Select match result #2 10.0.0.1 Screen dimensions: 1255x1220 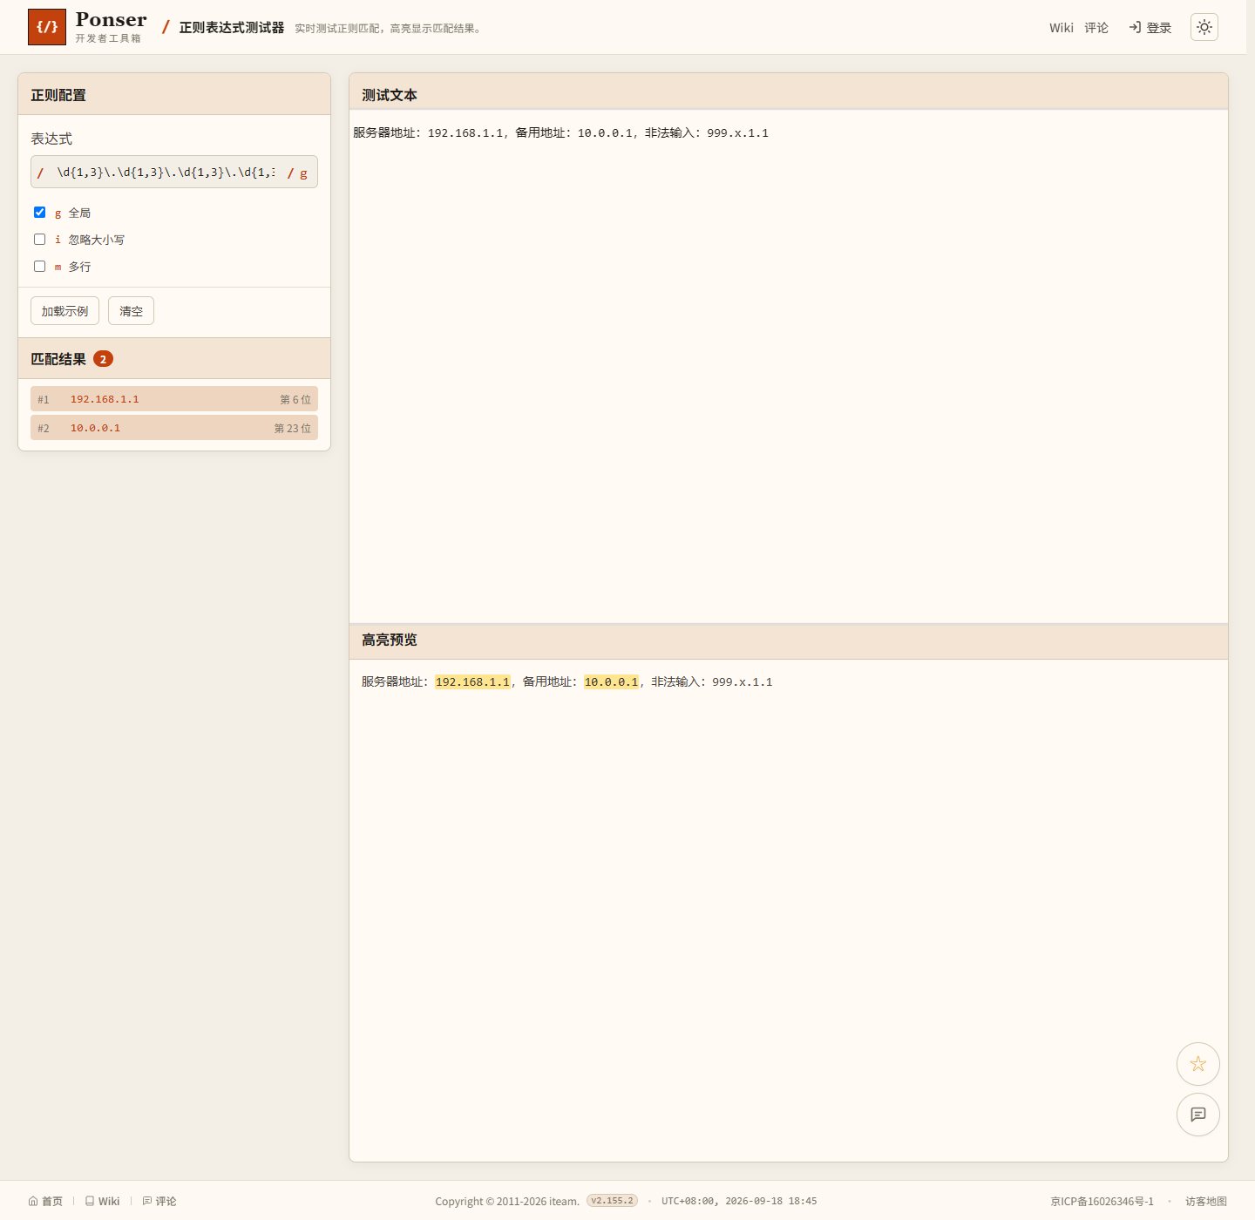174,428
